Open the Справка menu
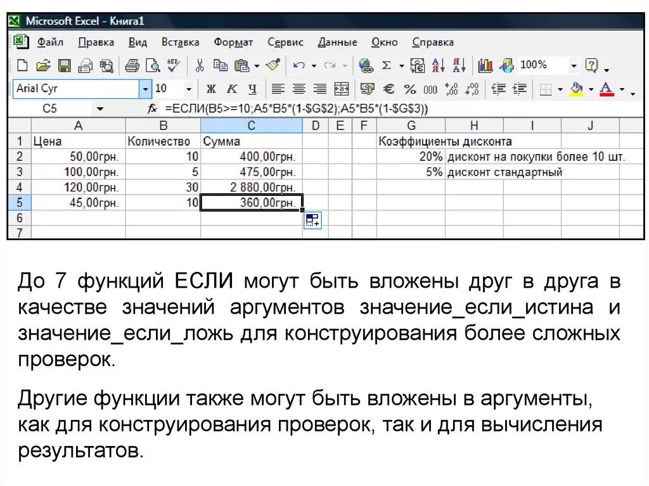Viewport: 649px width, 486px height. coord(433,42)
